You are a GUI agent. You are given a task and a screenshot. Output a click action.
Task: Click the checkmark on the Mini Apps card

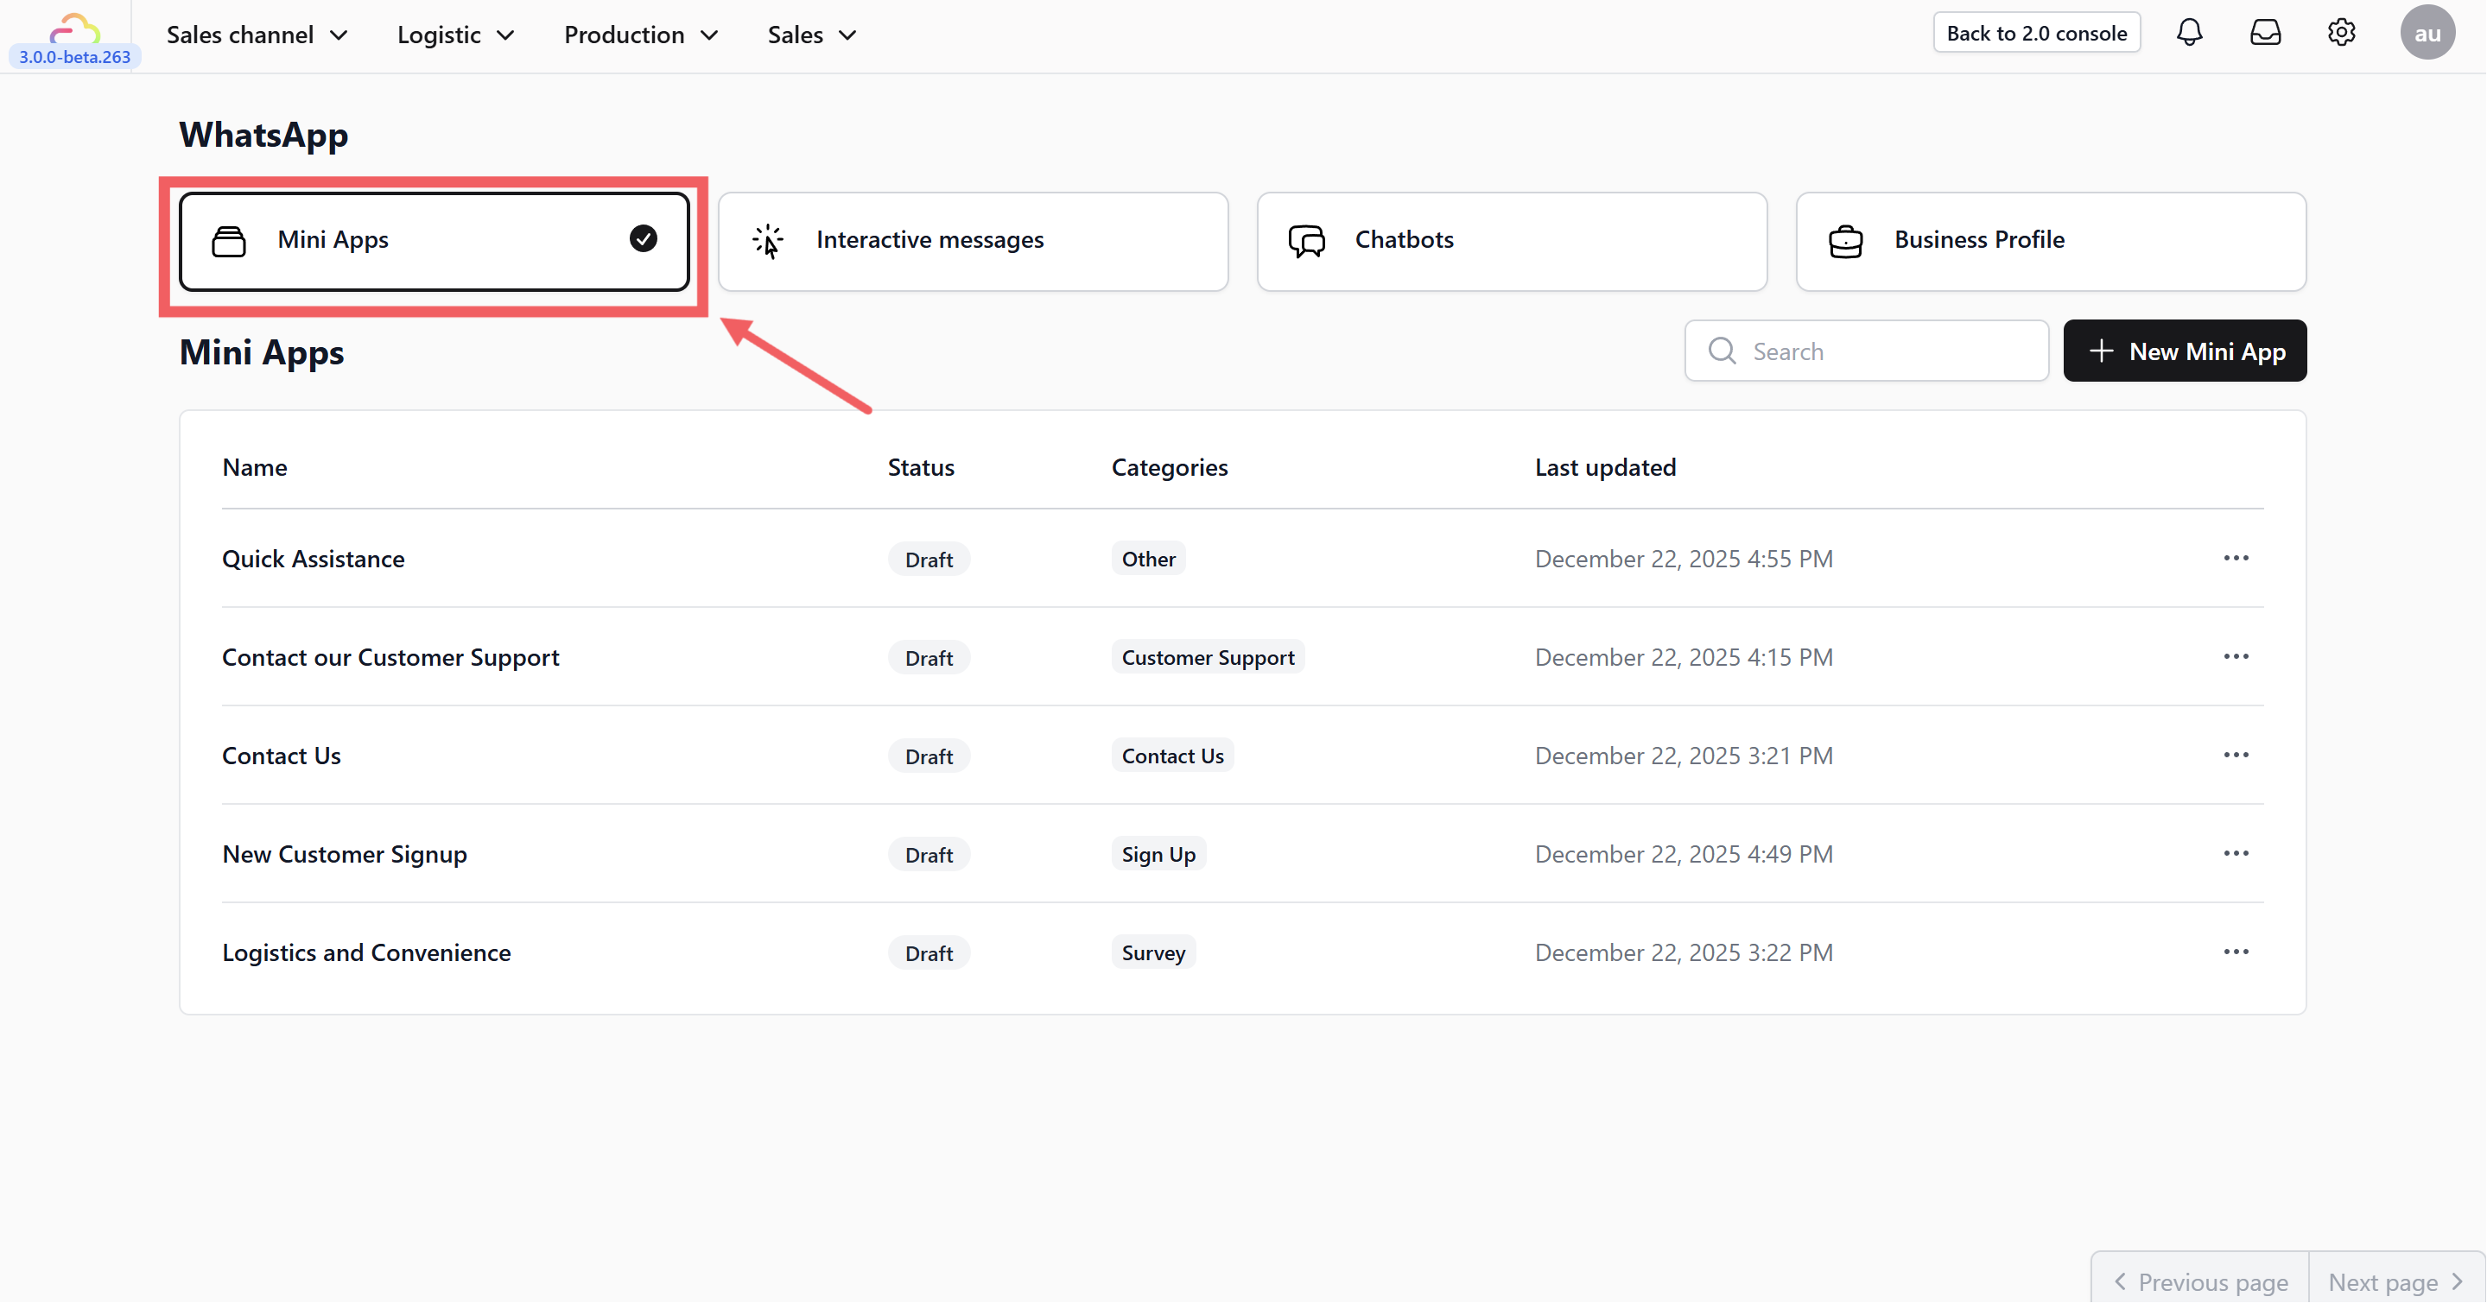[643, 238]
